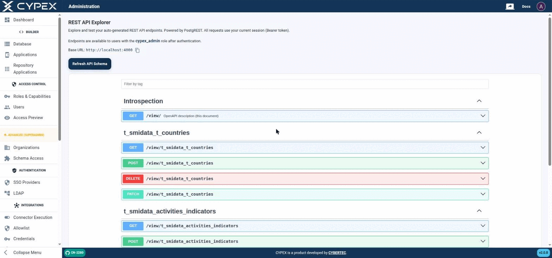The image size is (552, 258).
Task: Click the SSO Providers shield icon
Action: click(7, 182)
